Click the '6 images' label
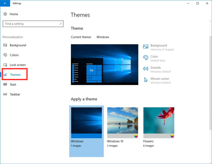 148,146
